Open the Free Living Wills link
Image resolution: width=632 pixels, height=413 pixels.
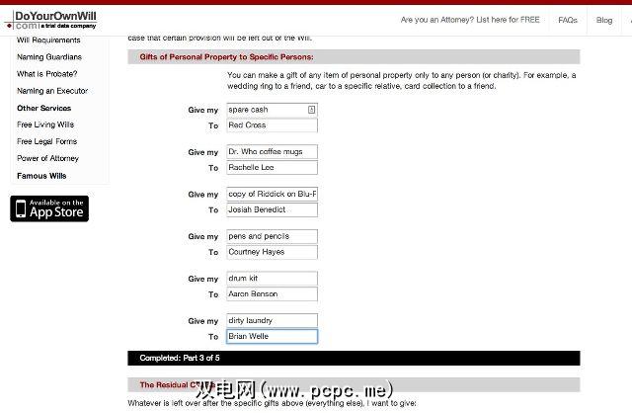point(45,124)
